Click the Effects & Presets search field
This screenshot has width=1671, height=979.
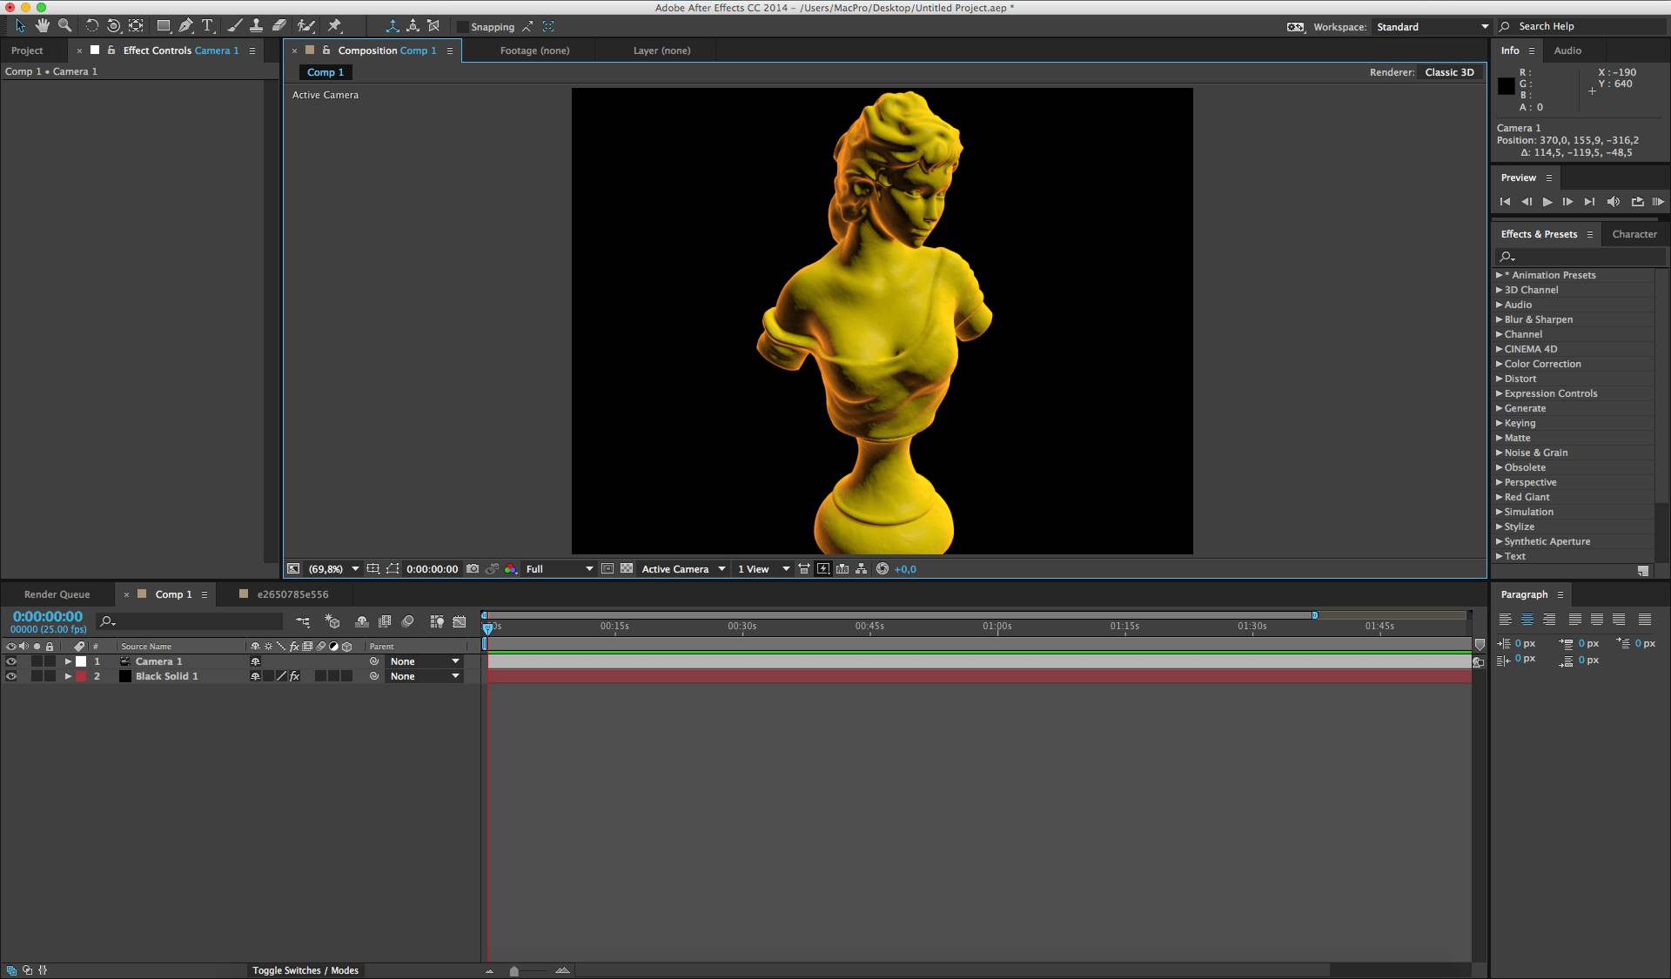[1580, 257]
